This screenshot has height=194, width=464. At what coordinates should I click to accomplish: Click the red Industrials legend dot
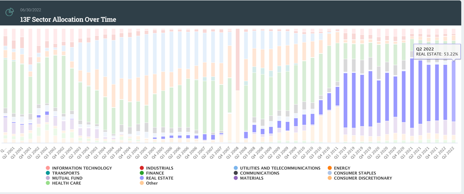tap(141, 168)
